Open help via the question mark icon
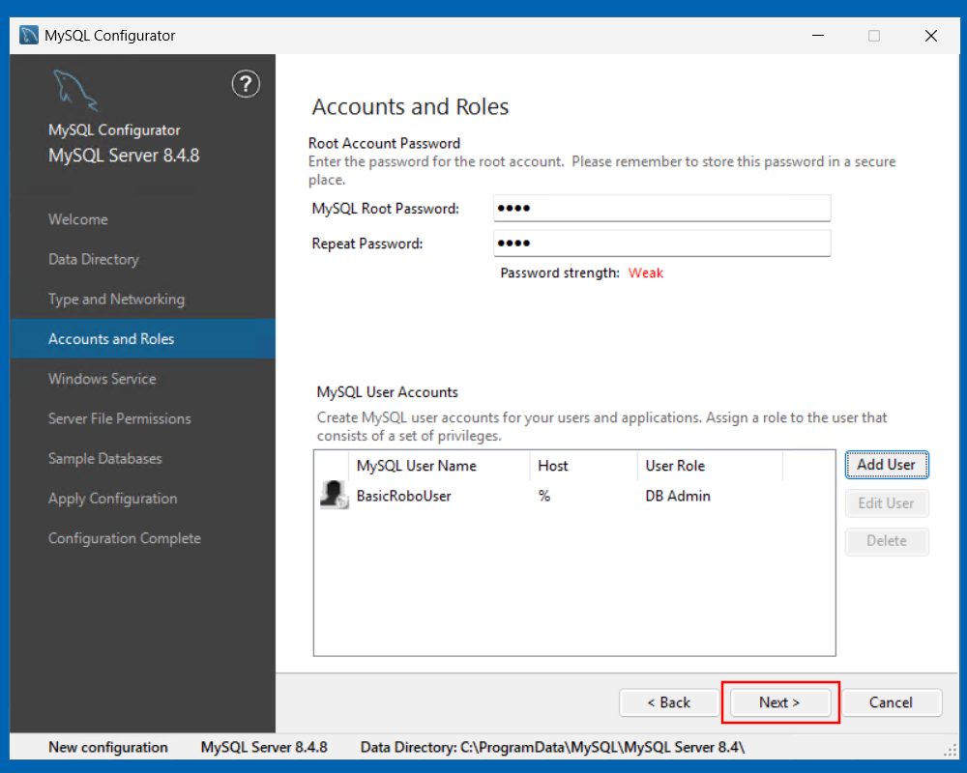 246,84
